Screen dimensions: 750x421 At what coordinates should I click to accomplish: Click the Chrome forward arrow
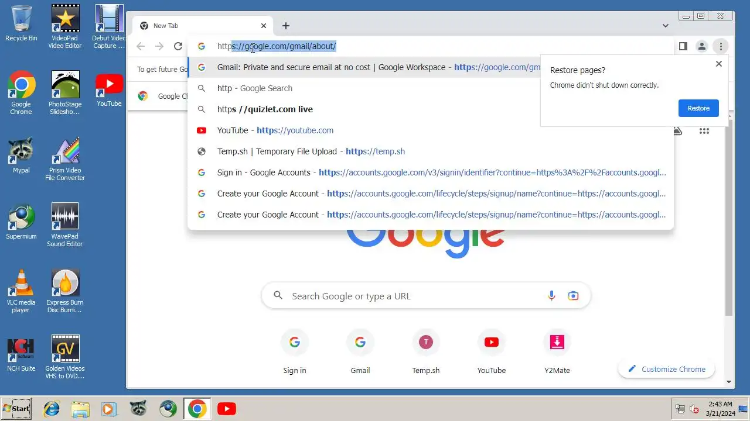pyautogui.click(x=159, y=46)
